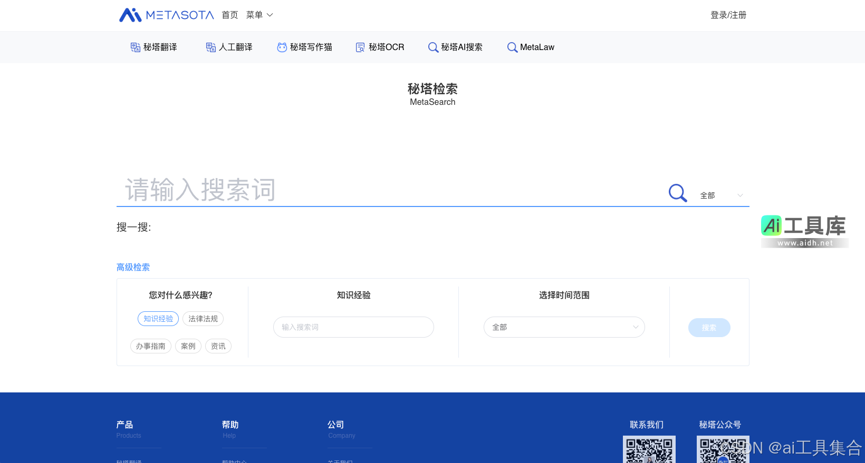Viewport: 865px width, 463px height.
Task: Open 首页 in the top navigation
Action: (x=230, y=15)
